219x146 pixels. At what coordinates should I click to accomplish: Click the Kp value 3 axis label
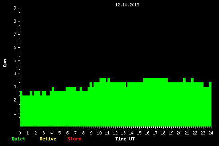(15, 87)
